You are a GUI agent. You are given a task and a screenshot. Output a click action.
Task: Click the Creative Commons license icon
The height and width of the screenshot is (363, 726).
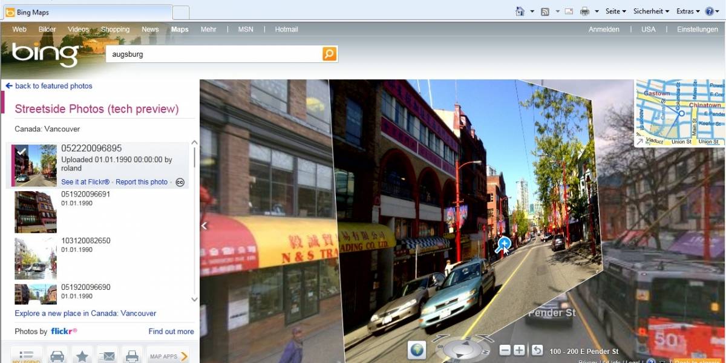[x=180, y=182]
